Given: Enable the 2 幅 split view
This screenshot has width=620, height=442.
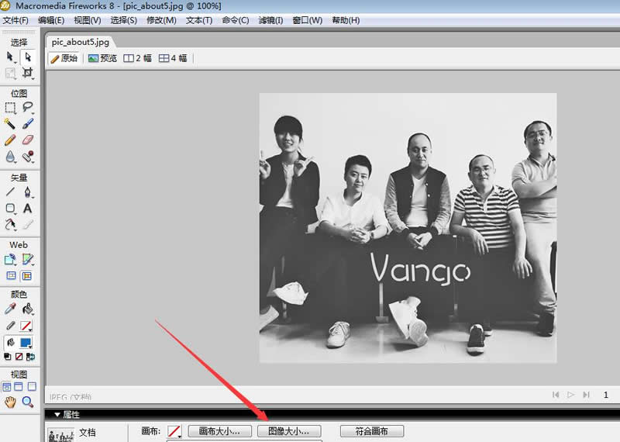Looking at the screenshot, I should 138,58.
